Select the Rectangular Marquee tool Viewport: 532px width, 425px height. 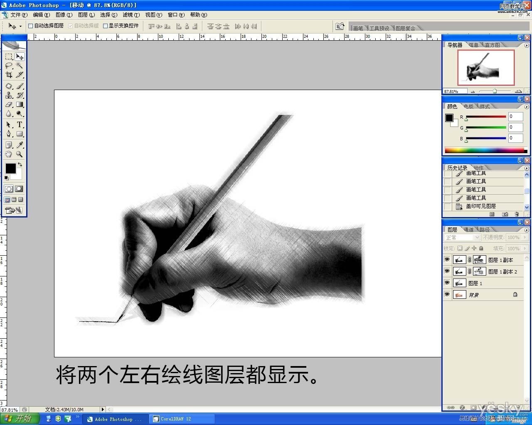pyautogui.click(x=9, y=56)
